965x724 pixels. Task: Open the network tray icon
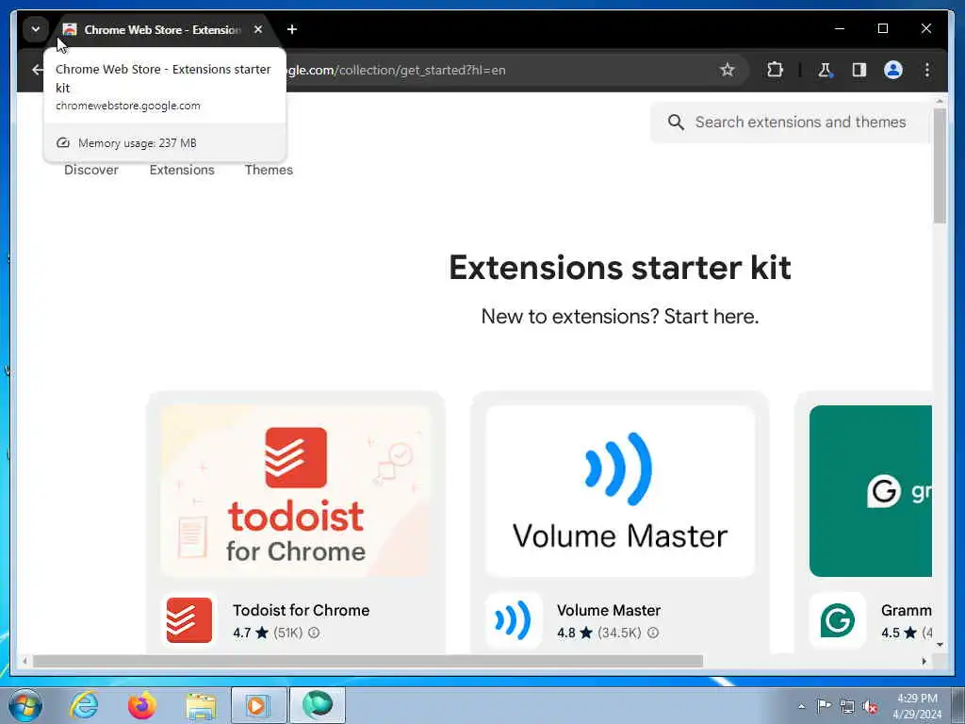[x=847, y=706]
